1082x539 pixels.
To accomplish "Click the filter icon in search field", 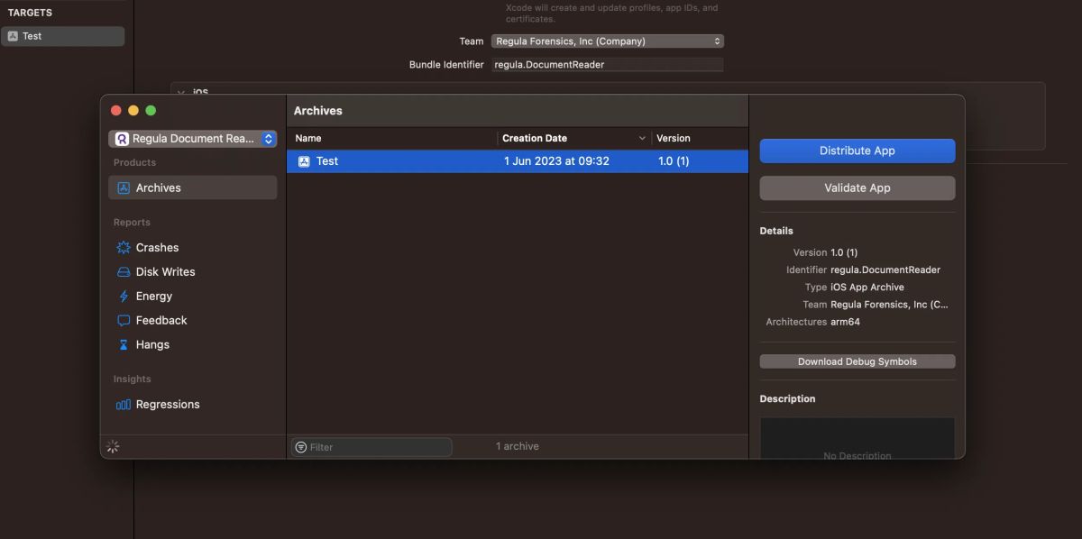I will point(300,447).
